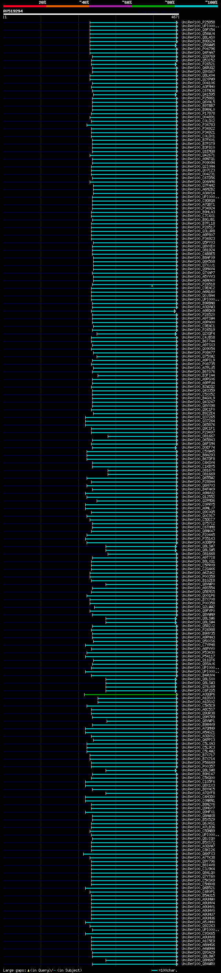Select the UniRef100_Q37265 label
Viewport: 221px width, 973px height.
point(198,417)
